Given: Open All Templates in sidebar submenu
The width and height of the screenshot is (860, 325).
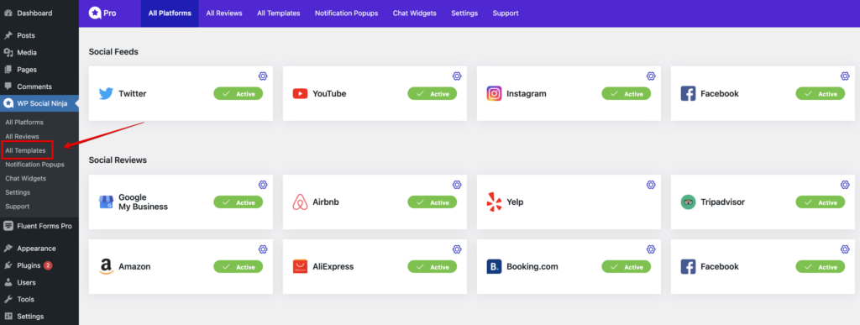Looking at the screenshot, I should point(26,150).
